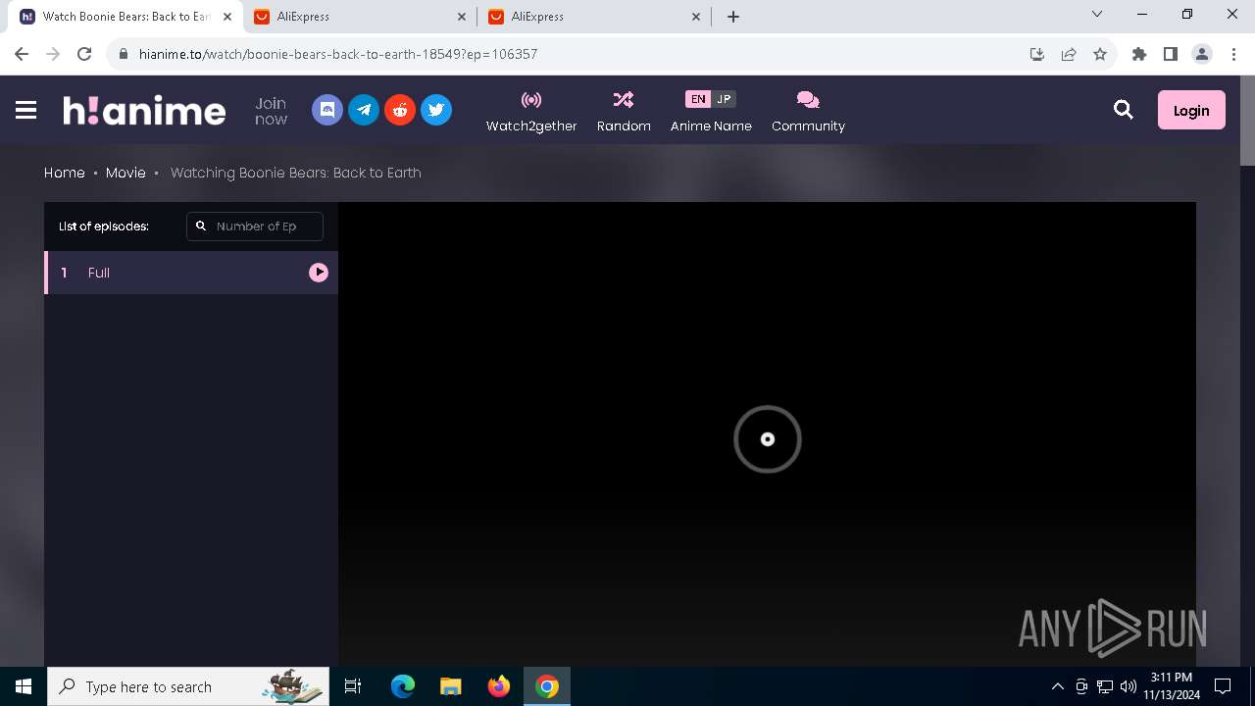Open network settings tray icon

1105,686
